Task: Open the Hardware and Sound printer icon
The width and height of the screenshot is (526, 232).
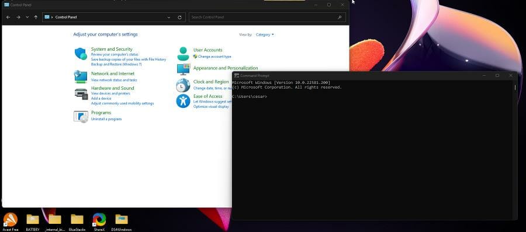Action: click(x=81, y=94)
